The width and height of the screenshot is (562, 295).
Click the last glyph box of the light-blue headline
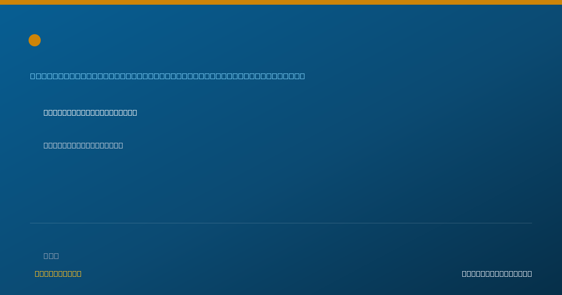point(303,76)
